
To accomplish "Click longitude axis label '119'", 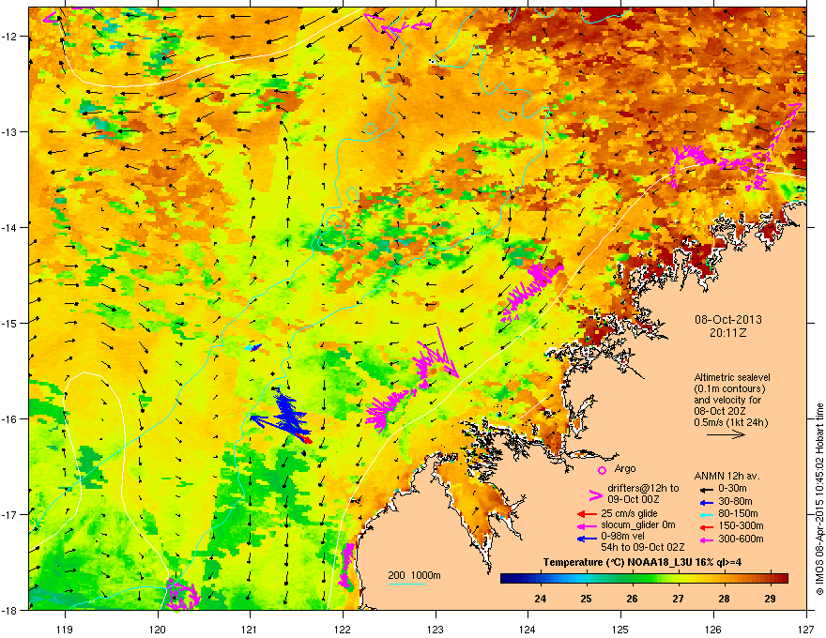I will point(66,629).
